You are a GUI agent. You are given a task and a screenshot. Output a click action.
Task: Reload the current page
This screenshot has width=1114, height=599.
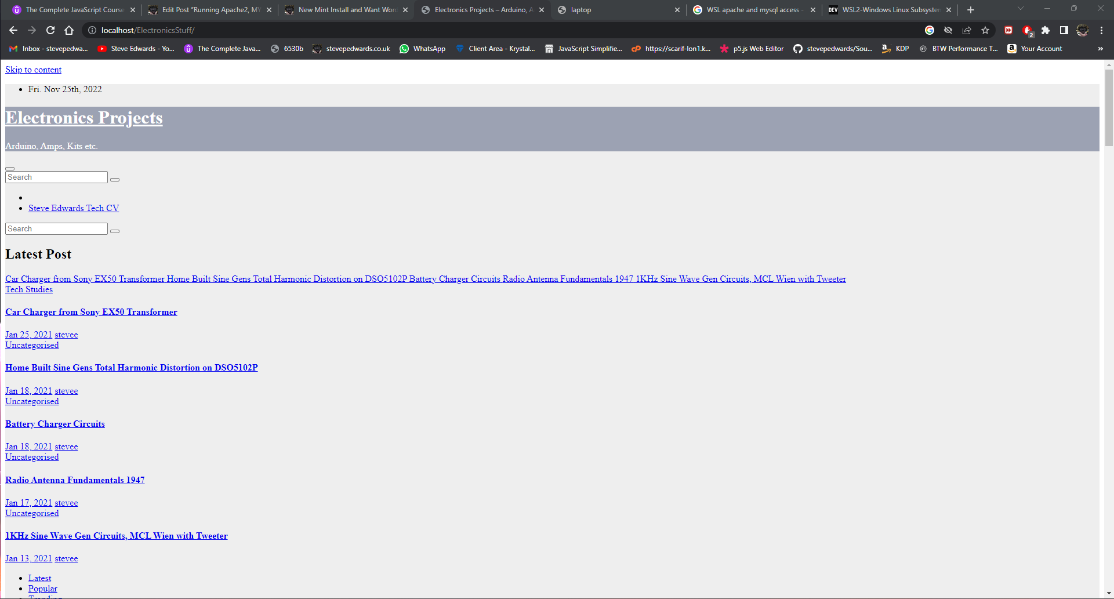pos(50,30)
